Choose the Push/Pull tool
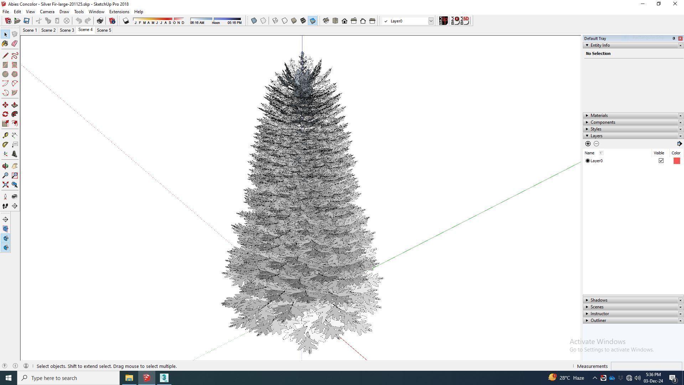This screenshot has width=684, height=385. (15, 105)
